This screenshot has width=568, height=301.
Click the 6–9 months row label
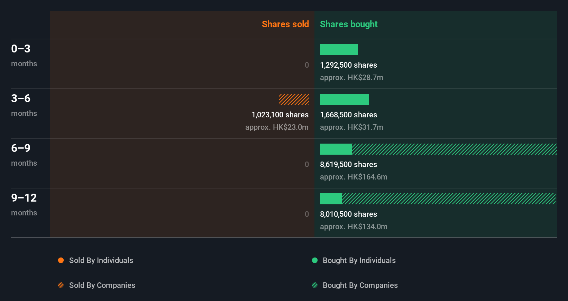click(x=24, y=155)
